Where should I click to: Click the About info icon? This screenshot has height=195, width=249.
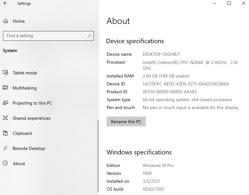coord(5,163)
